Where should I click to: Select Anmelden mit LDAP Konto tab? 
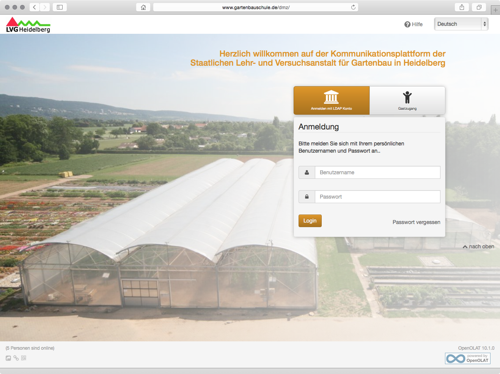[x=332, y=100]
